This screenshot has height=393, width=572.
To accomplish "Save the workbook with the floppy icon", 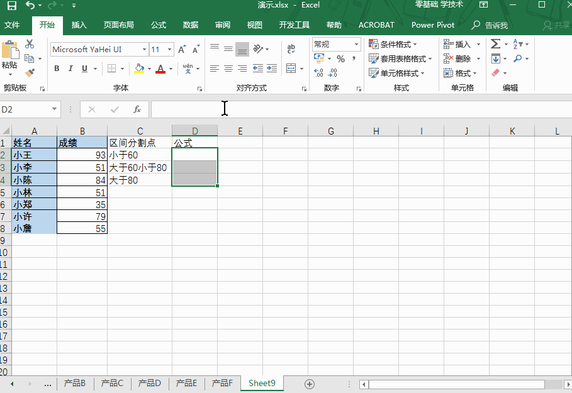I will pyautogui.click(x=12, y=6).
